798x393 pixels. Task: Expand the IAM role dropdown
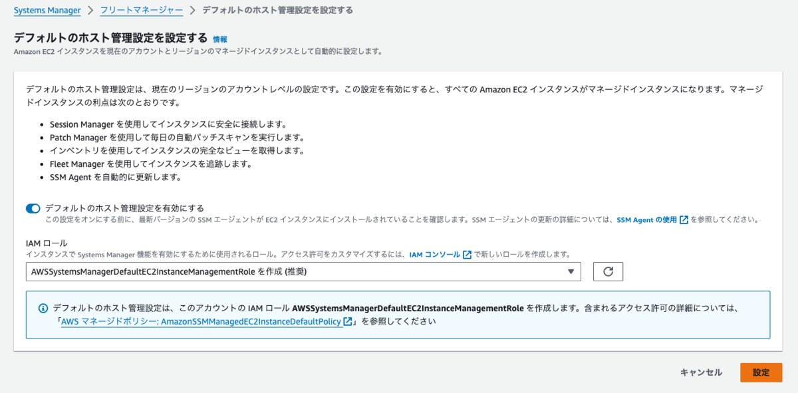[303, 271]
